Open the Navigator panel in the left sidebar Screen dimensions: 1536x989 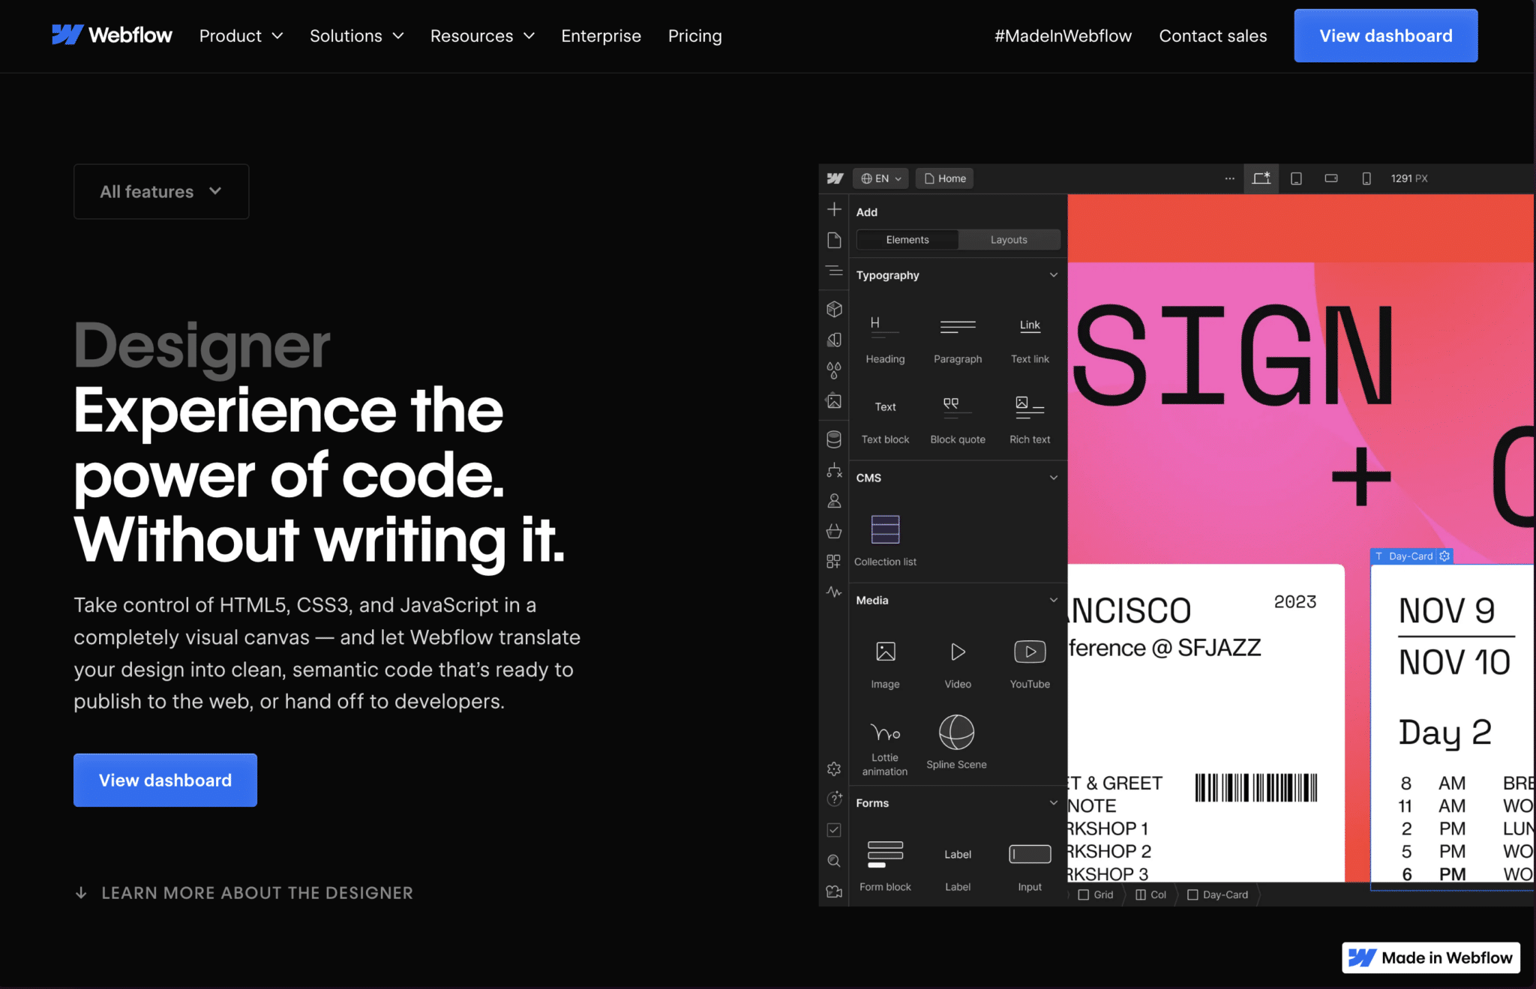[x=833, y=272]
